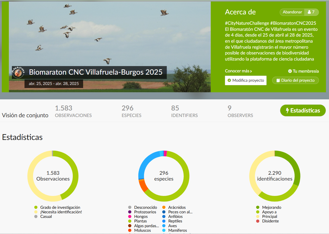The image size is (329, 234).
Task: Click the ANAPRI project logo avatar
Action: tap(18, 73)
